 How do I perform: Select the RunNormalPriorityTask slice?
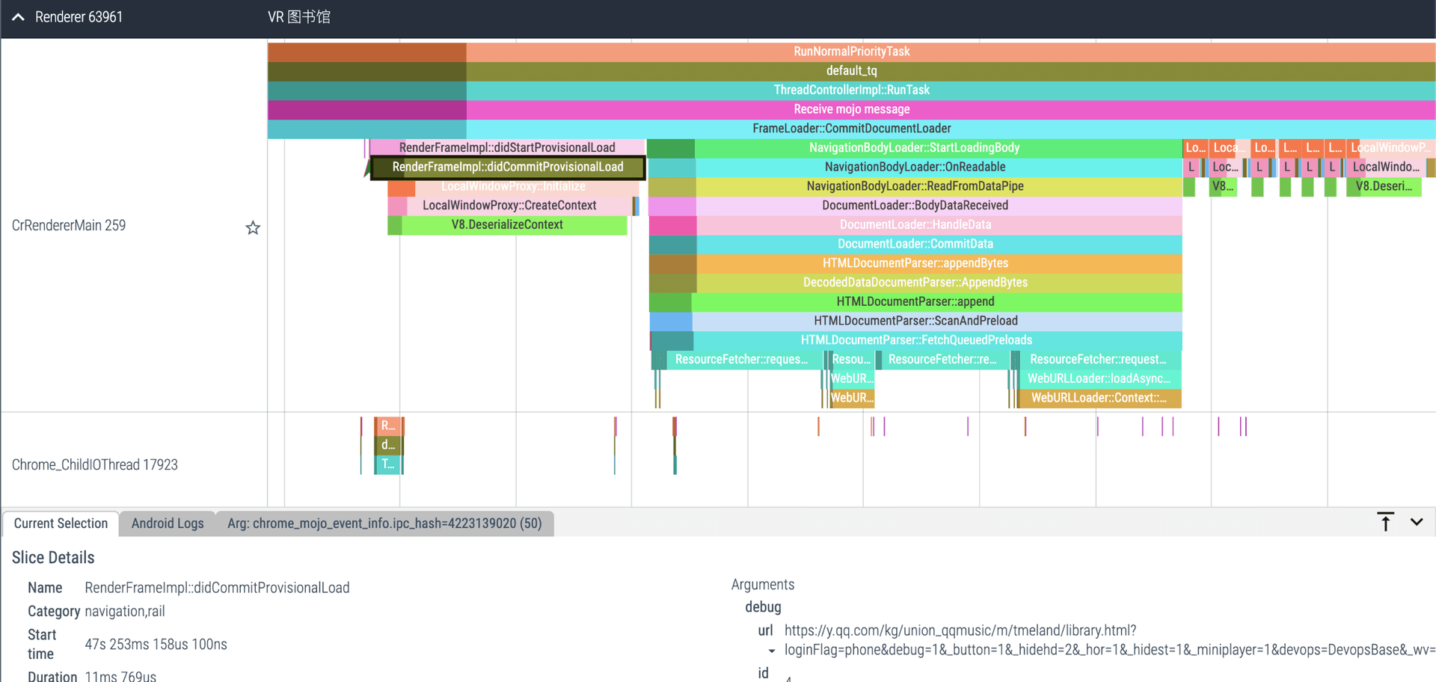(852, 52)
